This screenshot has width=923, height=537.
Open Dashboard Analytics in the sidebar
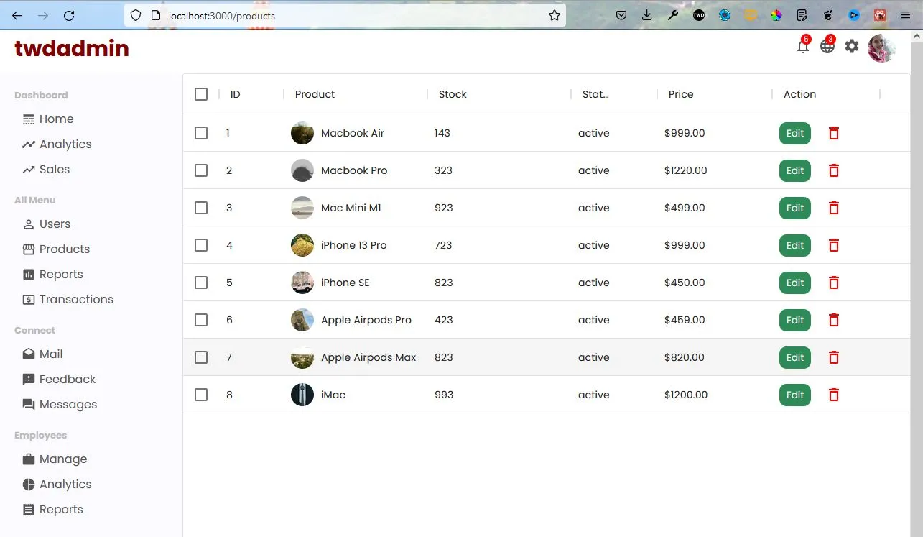point(57,144)
